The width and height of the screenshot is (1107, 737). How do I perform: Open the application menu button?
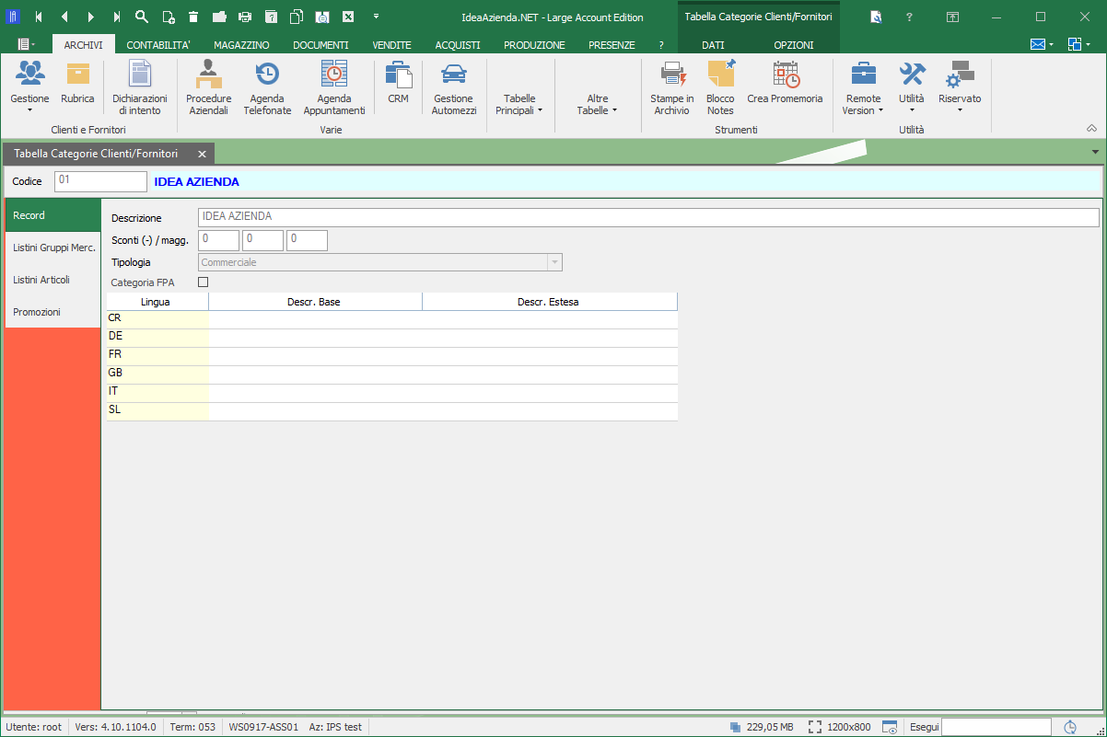[x=26, y=44]
